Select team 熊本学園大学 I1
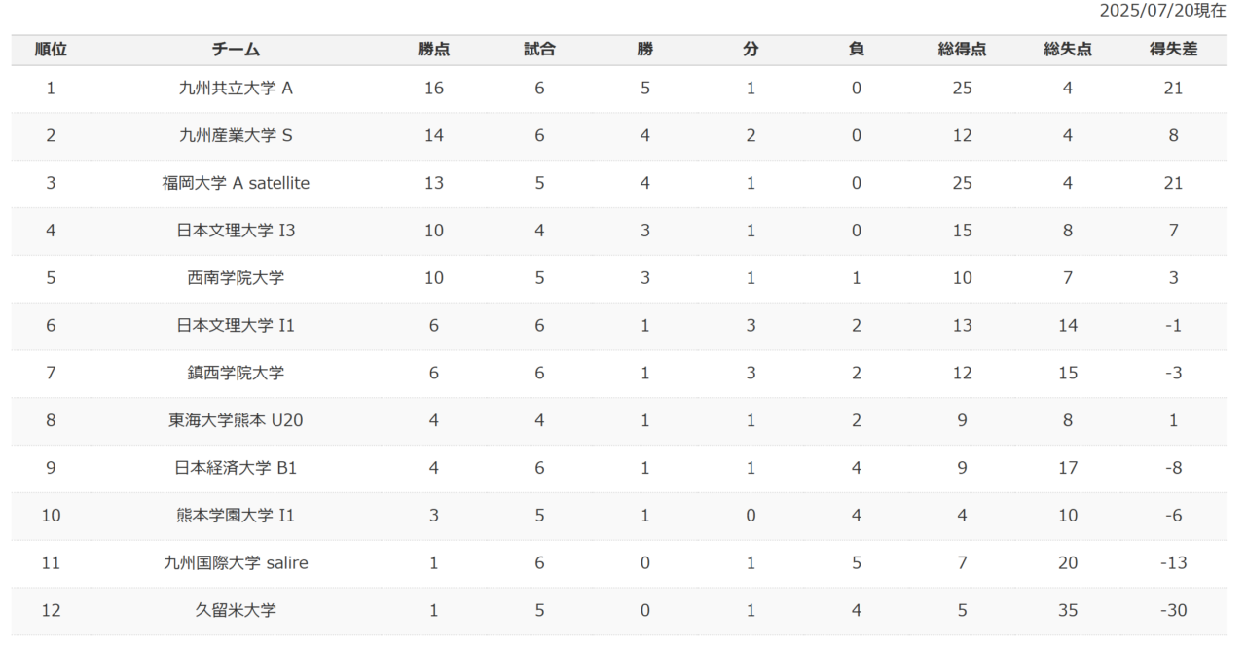 tap(236, 516)
